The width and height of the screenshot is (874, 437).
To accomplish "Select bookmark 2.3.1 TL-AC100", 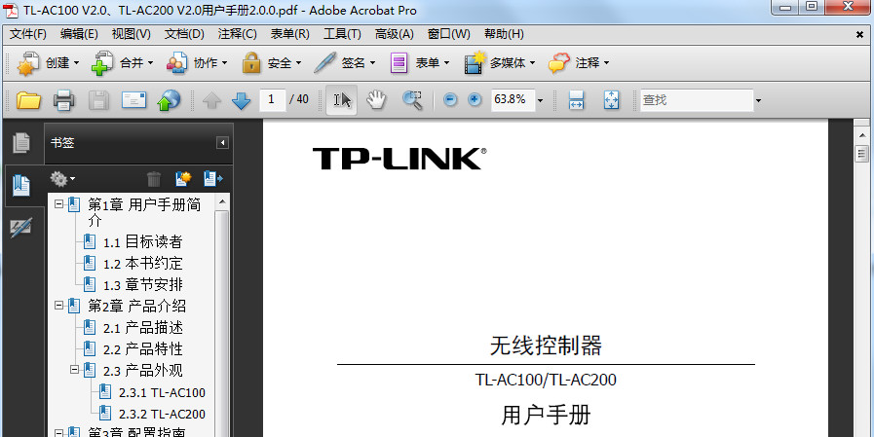I will click(162, 392).
